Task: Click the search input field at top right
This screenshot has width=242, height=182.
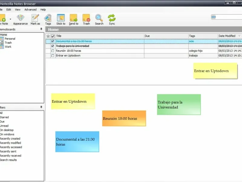Action: (229, 17)
